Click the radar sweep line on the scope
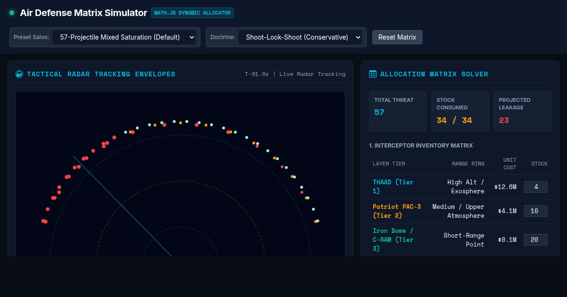Viewport: 567px width, 297px height. (122, 206)
